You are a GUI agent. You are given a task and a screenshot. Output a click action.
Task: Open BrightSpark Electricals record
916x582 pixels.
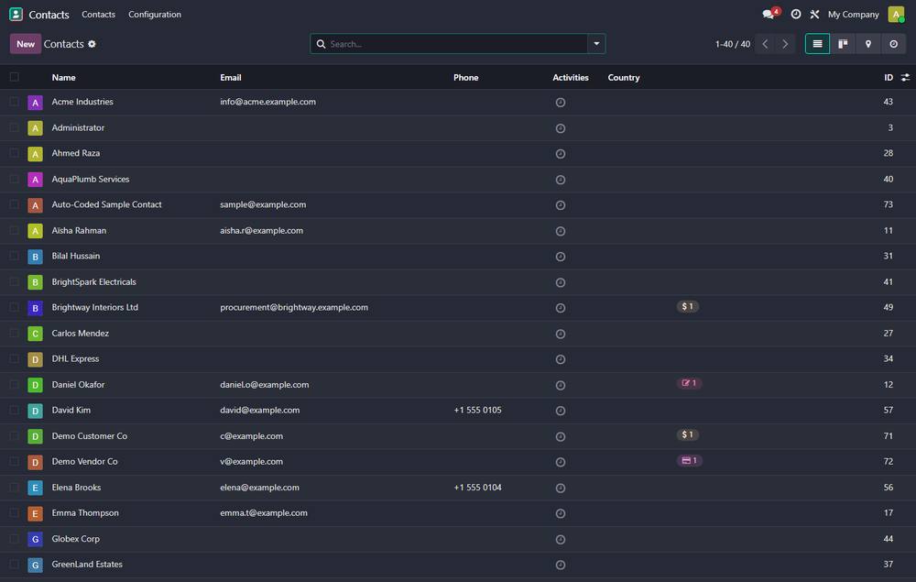[x=93, y=281]
